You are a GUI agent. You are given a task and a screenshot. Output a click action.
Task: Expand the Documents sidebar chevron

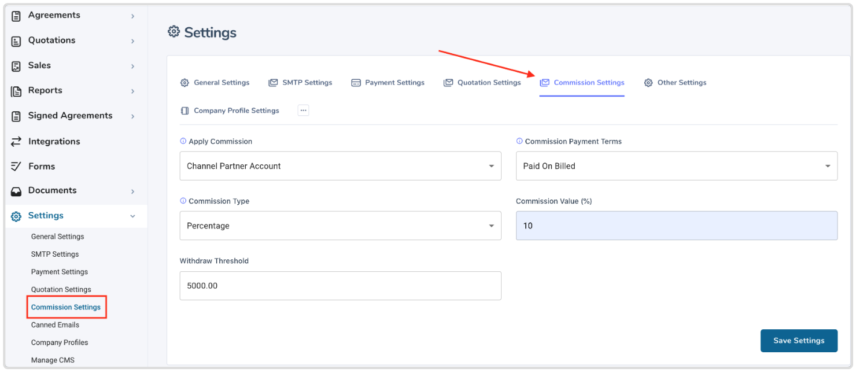tap(132, 190)
